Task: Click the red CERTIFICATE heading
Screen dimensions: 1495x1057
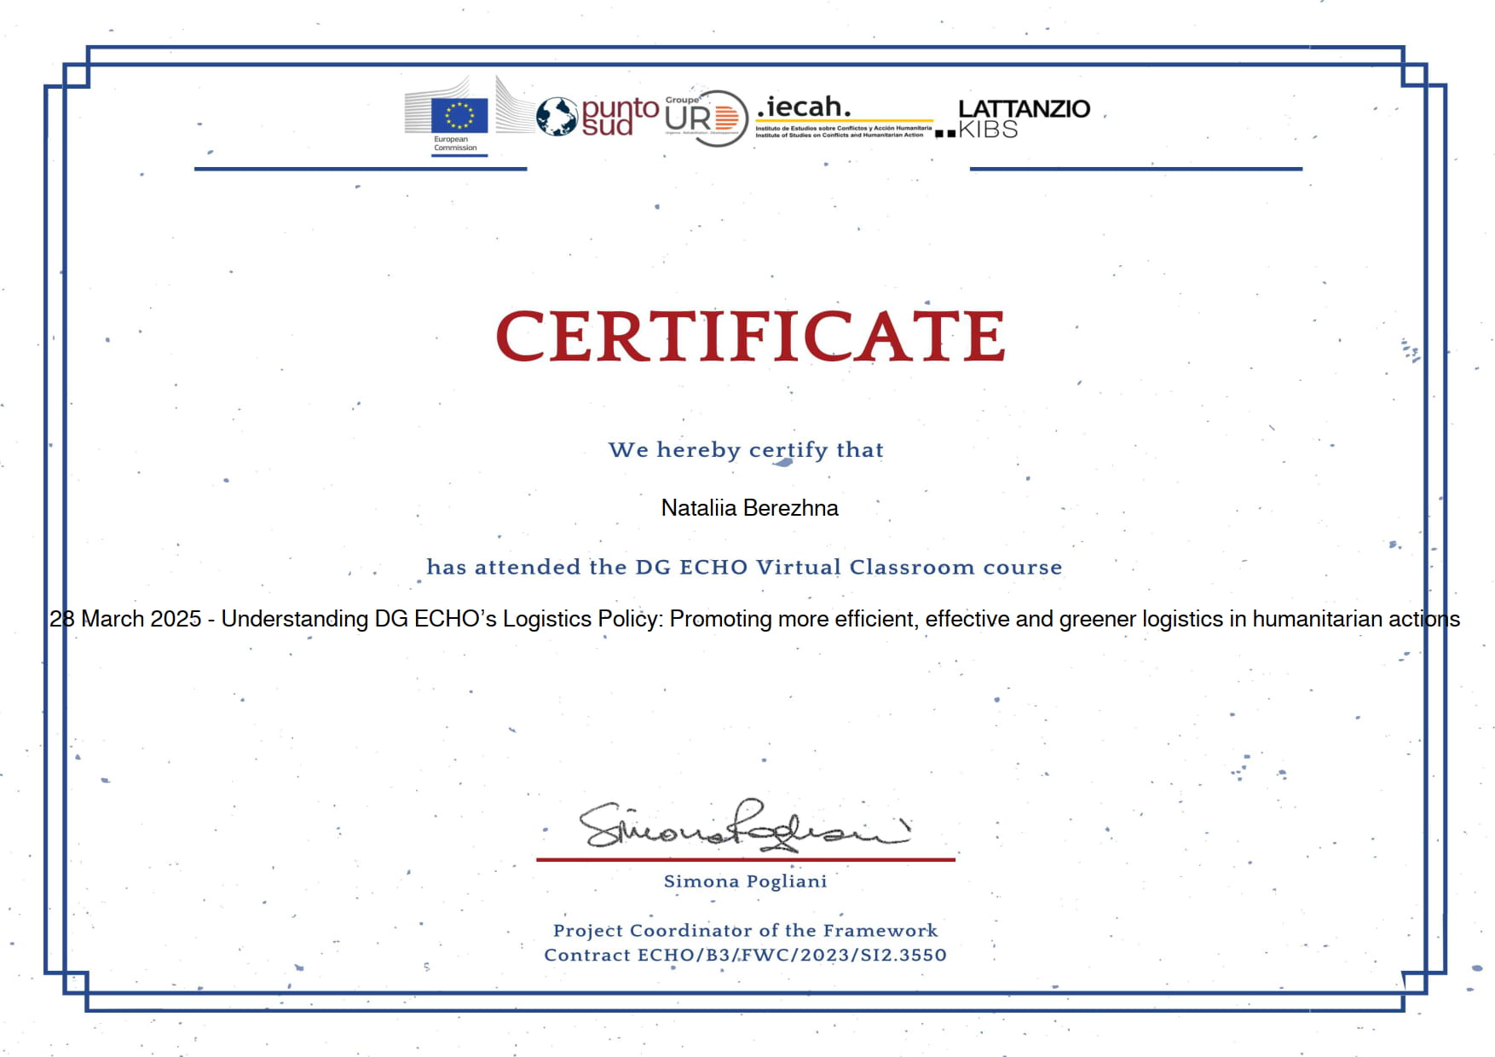Action: pos(750,336)
